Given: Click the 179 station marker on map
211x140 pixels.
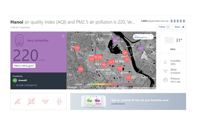Looking at the screenshot, I should pos(77,48).
